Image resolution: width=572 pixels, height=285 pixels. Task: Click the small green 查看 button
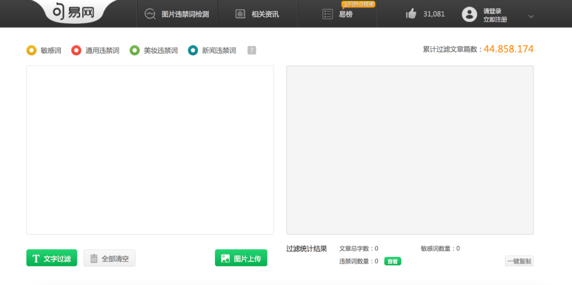392,261
